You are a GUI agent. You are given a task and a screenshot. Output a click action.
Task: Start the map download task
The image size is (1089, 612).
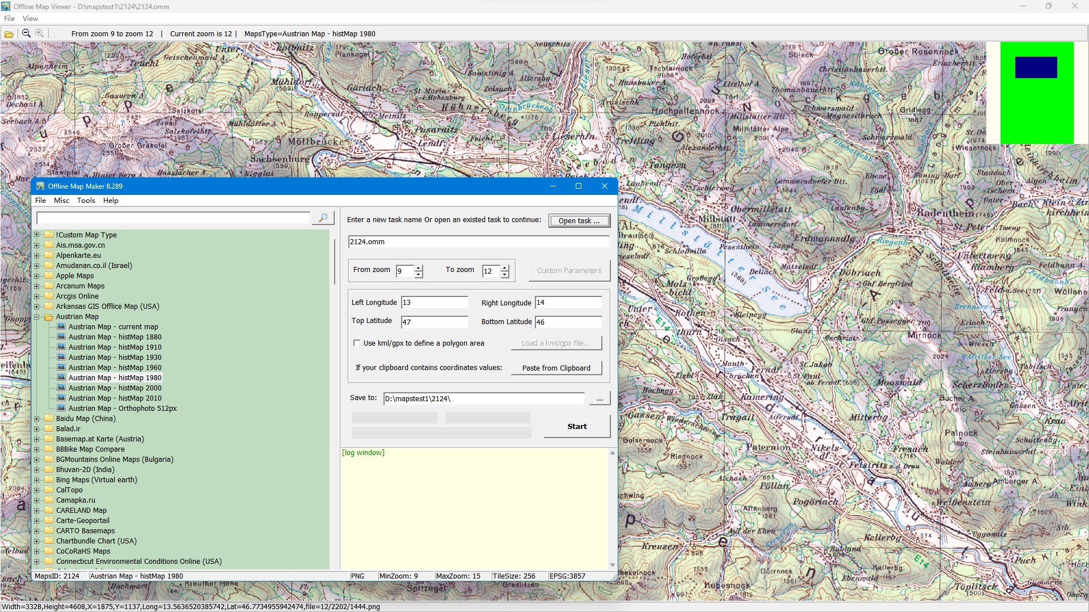point(577,427)
